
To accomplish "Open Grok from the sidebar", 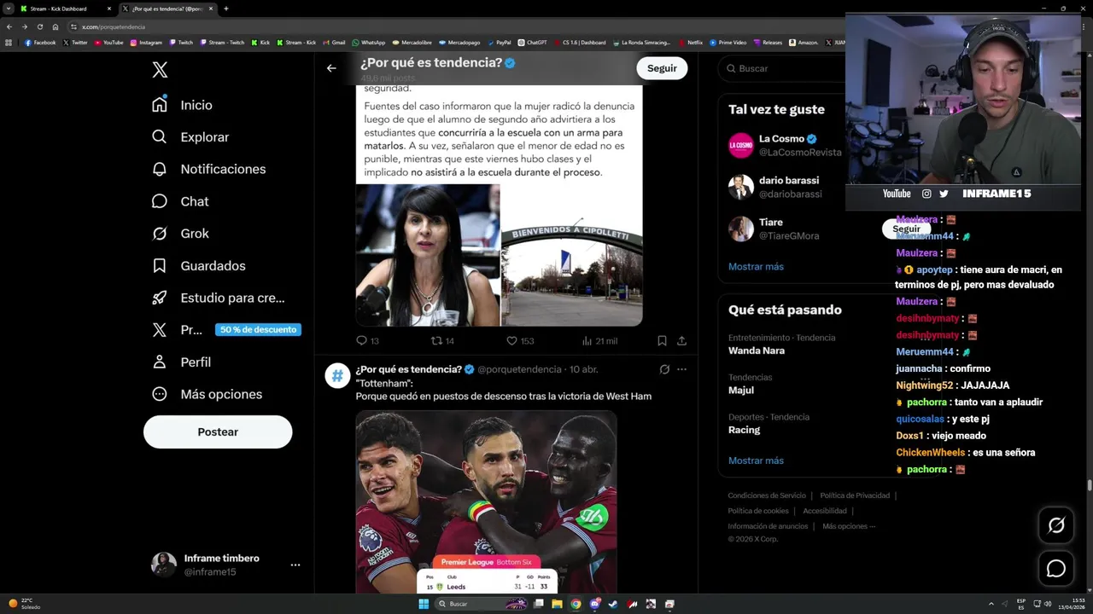I will coord(180,234).
